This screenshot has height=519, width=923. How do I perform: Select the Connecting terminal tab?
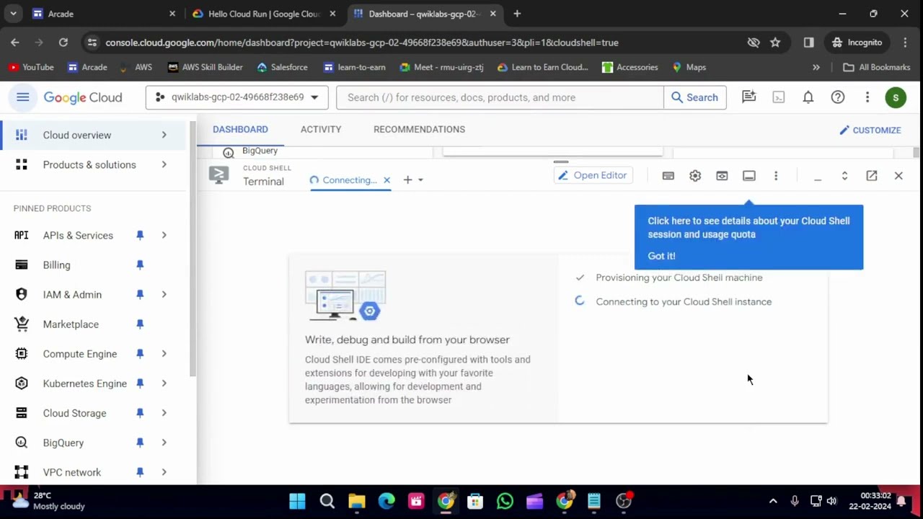(x=350, y=180)
